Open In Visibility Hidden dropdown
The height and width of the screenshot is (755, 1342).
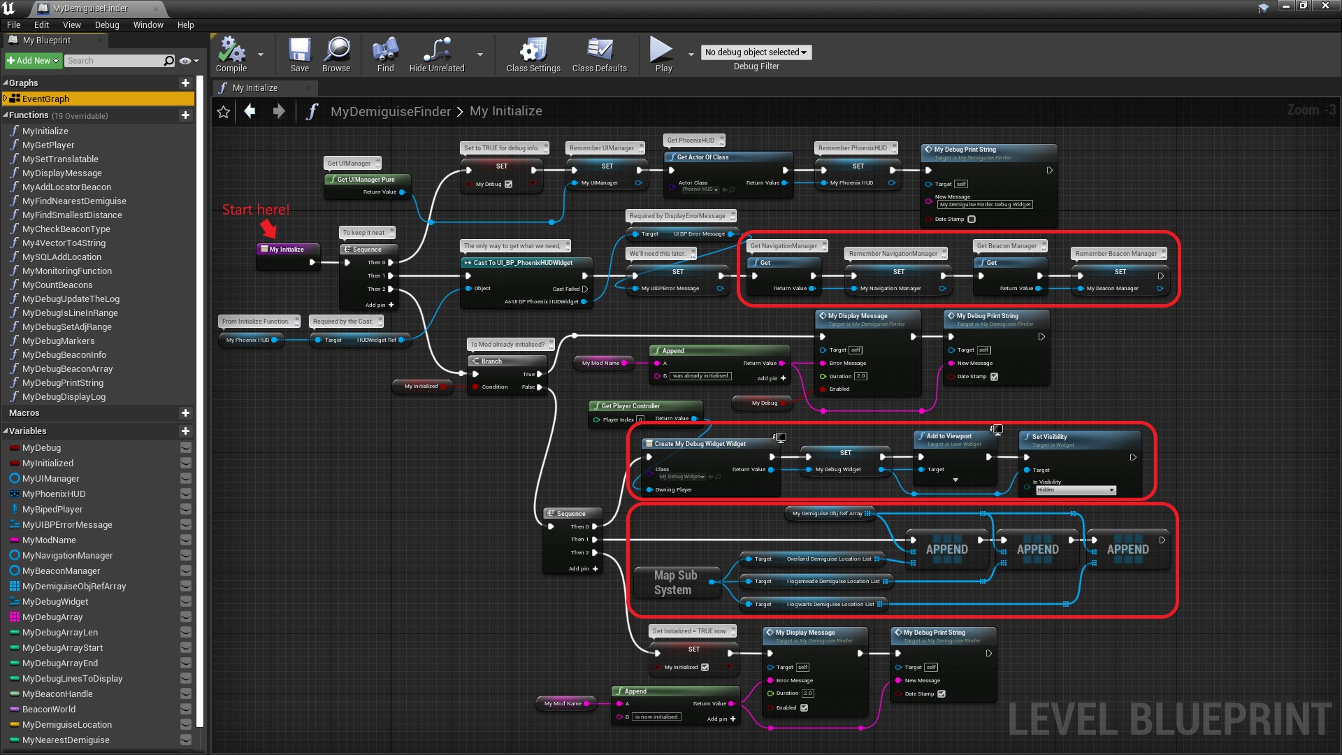[x=1075, y=490]
